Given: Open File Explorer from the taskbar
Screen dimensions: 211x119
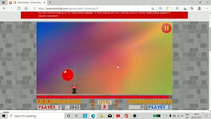Looking at the screenshot, I should pyautogui.click(x=102, y=116).
